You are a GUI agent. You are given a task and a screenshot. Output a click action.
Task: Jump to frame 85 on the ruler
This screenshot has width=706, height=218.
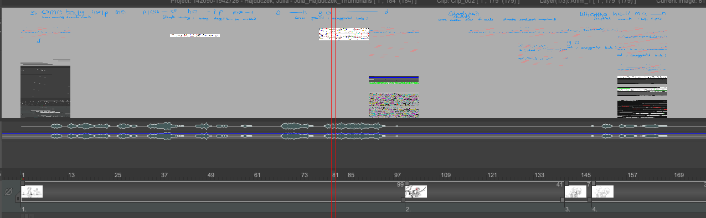coord(351,175)
